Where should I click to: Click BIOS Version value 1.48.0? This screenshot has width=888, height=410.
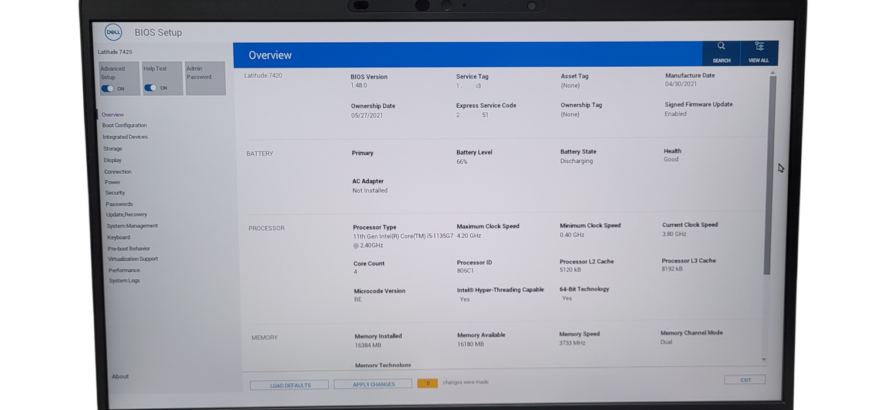click(359, 86)
